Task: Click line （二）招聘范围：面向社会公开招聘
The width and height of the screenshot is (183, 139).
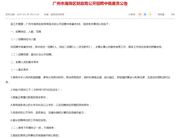Action: pyautogui.click(x=31, y=55)
